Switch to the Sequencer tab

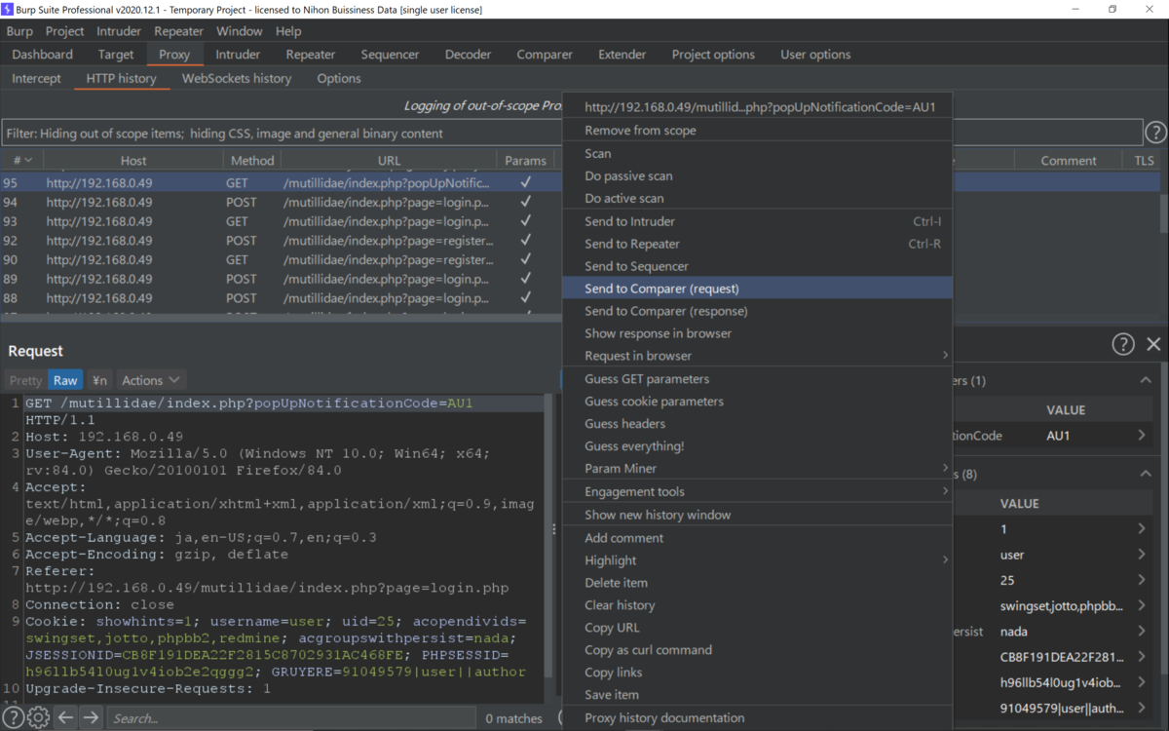point(390,55)
